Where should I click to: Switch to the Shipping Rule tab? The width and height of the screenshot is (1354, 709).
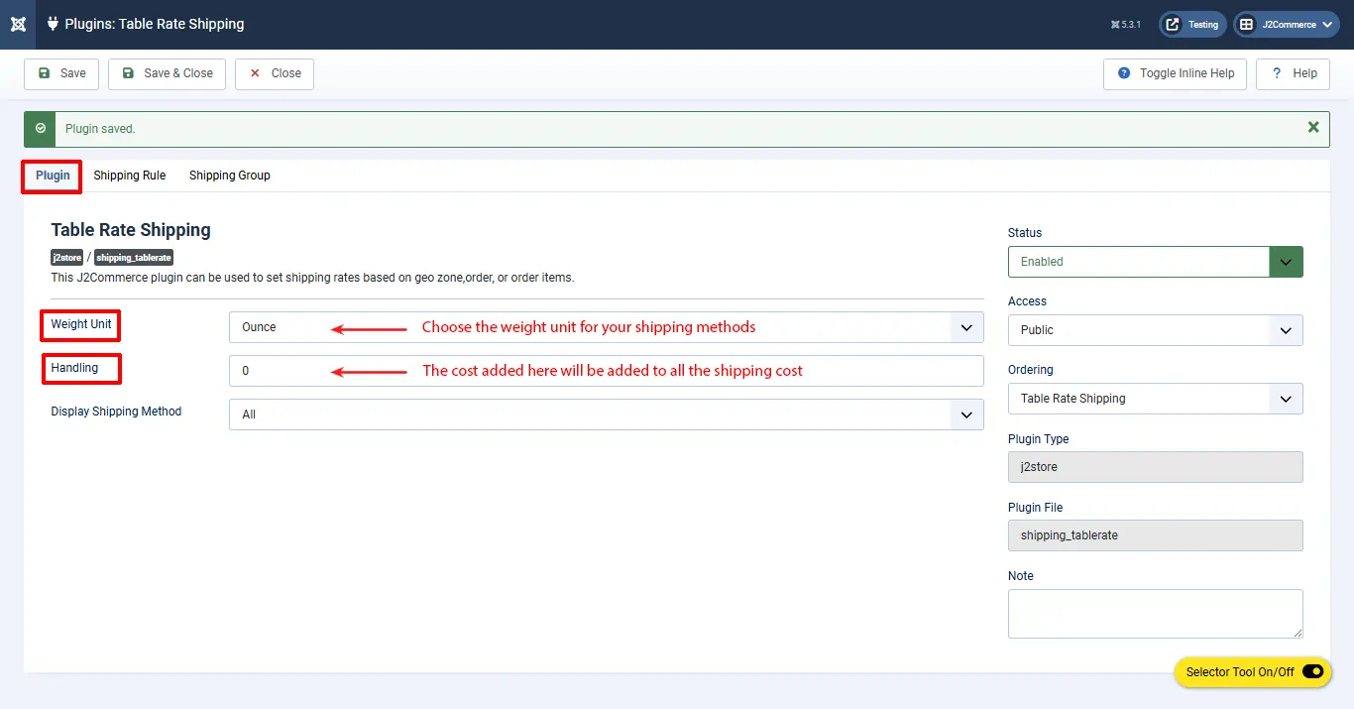tap(130, 176)
